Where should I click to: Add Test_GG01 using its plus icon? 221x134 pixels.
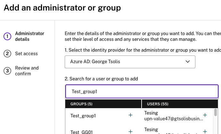coord(130,131)
